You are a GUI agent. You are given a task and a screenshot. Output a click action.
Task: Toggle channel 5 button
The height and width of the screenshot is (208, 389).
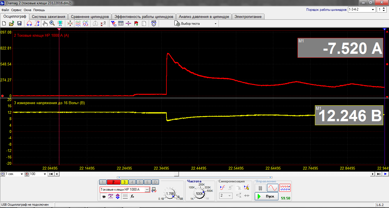140,182
